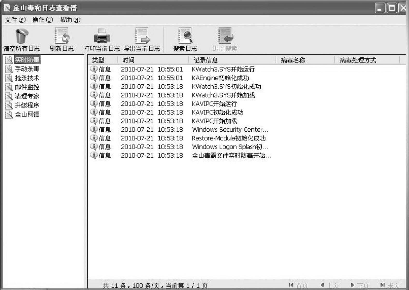Click the page icon beside 金山网镖
Viewport: 409px width, 290px height.
[9, 114]
